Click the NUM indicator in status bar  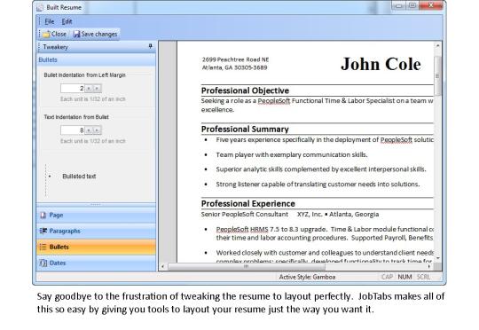tap(404, 277)
